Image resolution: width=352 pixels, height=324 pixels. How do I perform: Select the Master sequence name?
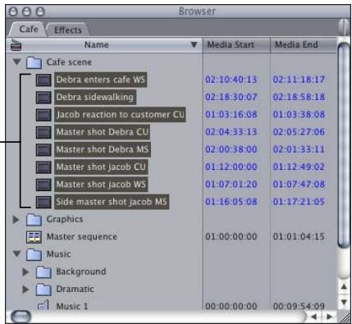point(82,237)
